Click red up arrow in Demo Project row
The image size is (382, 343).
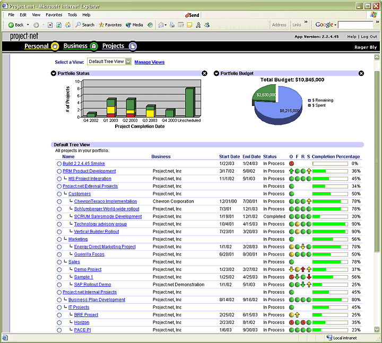pyautogui.click(x=303, y=269)
